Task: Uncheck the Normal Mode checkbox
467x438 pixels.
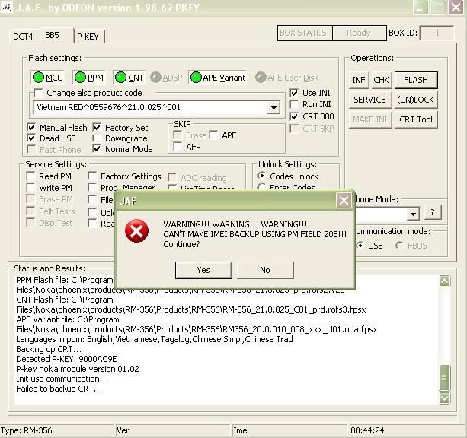Action: [97, 149]
